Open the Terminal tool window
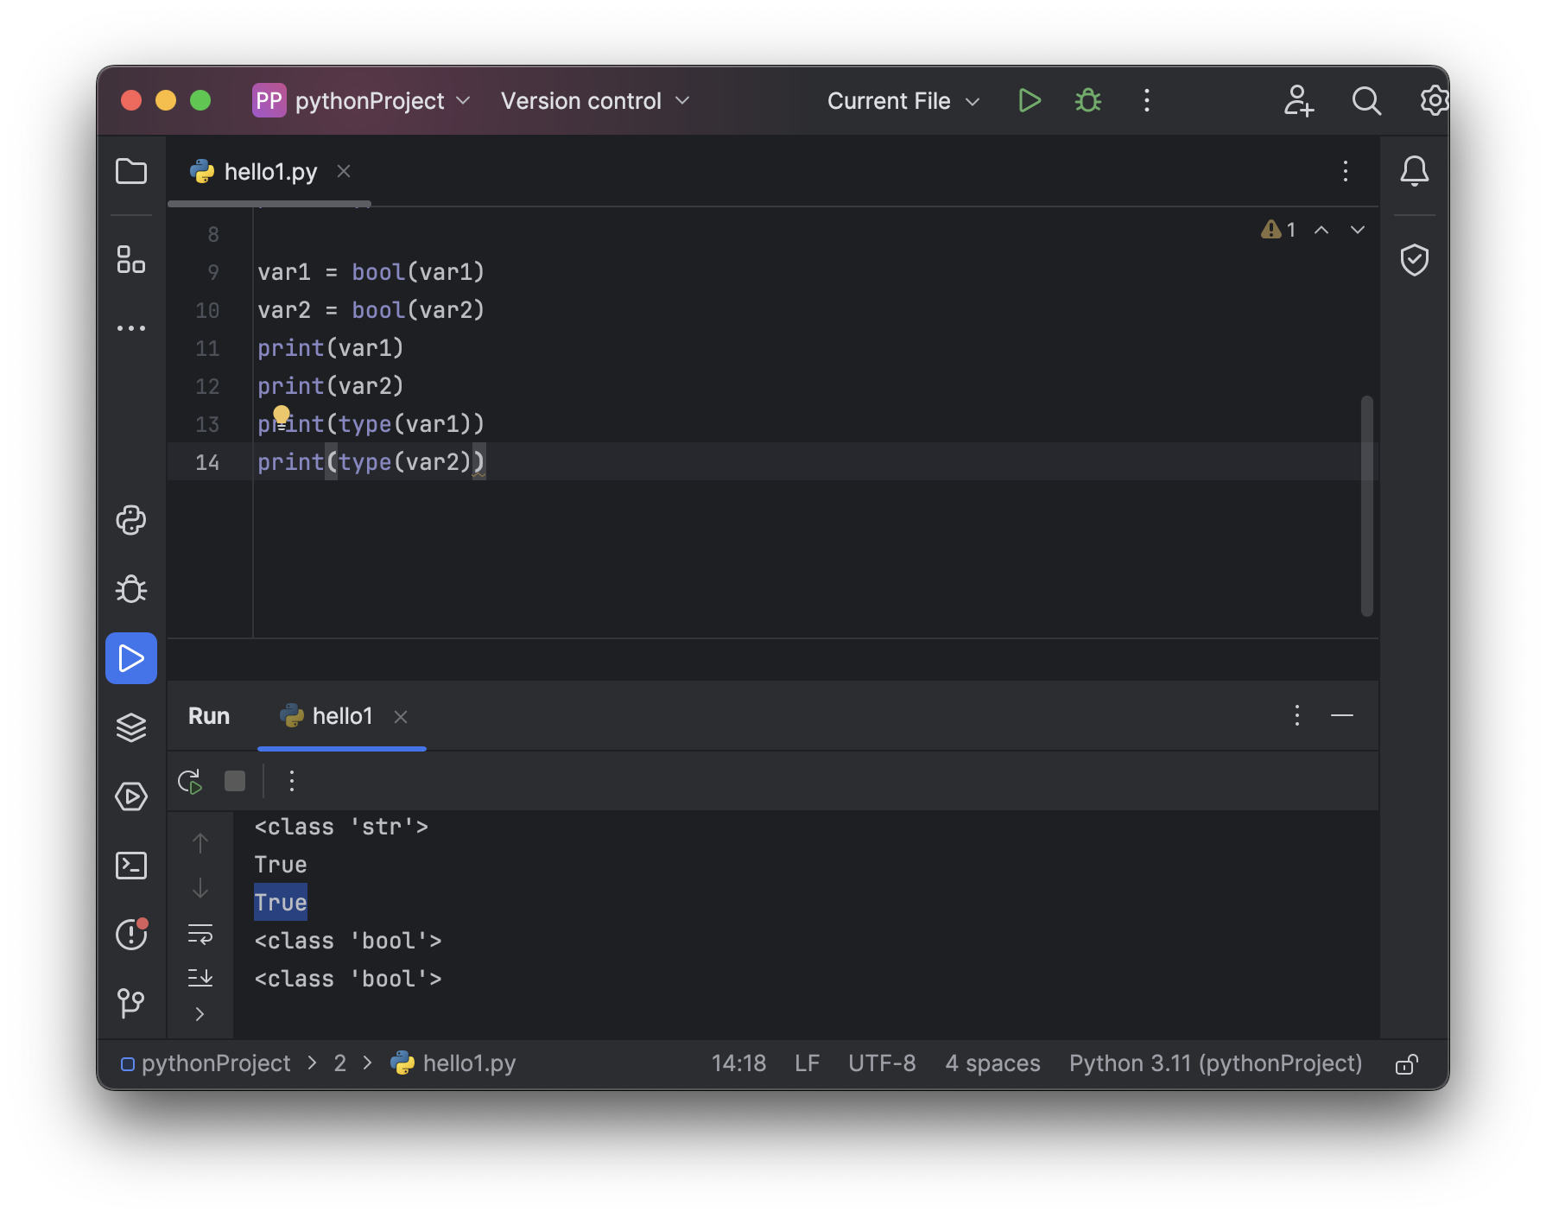Screen dimensions: 1546x1218 (x=131, y=866)
